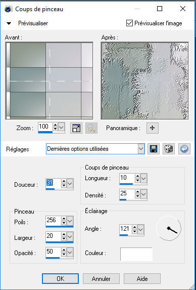Open the Couleur white color swatch

tap(136, 254)
